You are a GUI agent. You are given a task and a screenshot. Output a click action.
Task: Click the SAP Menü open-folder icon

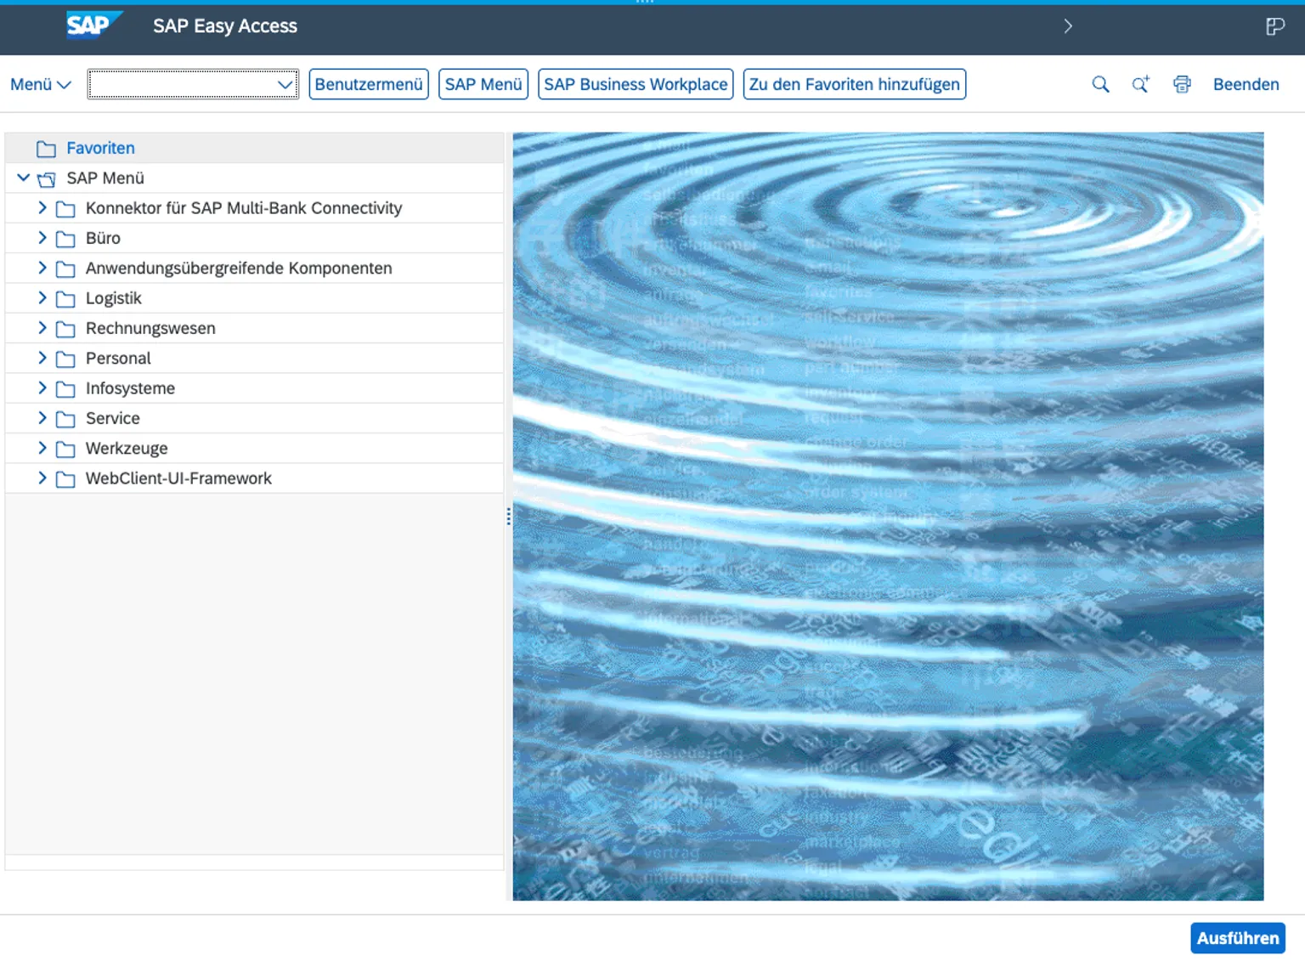click(x=47, y=178)
